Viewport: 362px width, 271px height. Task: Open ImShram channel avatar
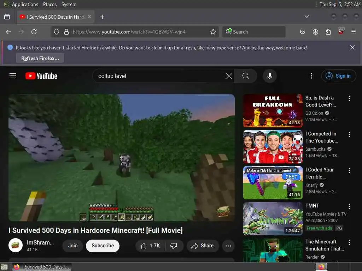[x=16, y=246]
